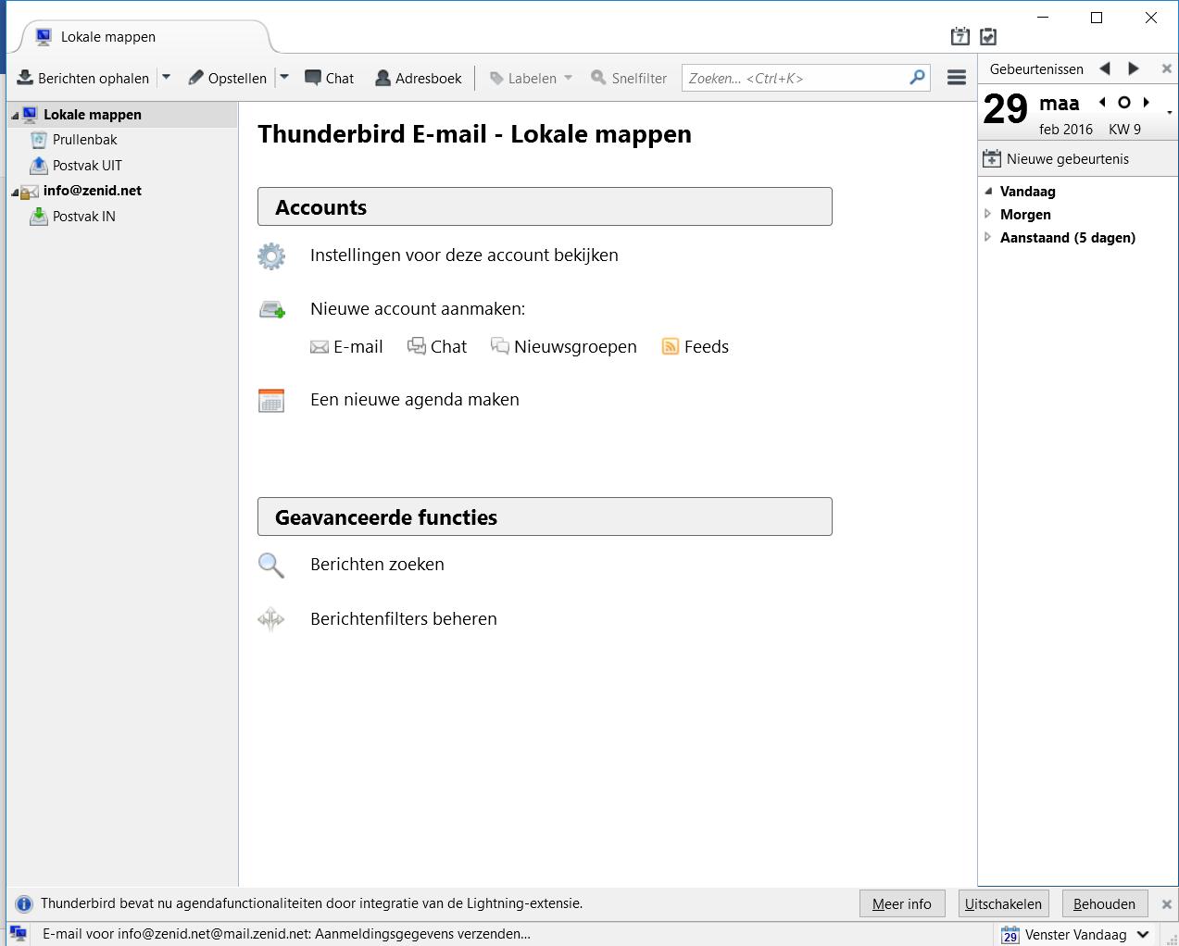Screen dimensions: 1179x946
Task: Go to previous Gebeurtenissen pane view
Action: coord(1105,68)
